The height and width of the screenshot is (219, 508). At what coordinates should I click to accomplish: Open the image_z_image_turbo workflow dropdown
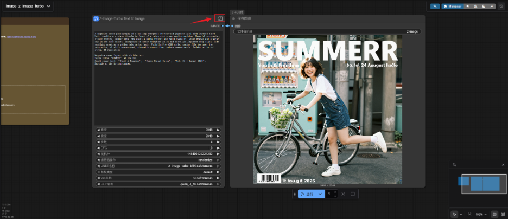click(x=29, y=7)
